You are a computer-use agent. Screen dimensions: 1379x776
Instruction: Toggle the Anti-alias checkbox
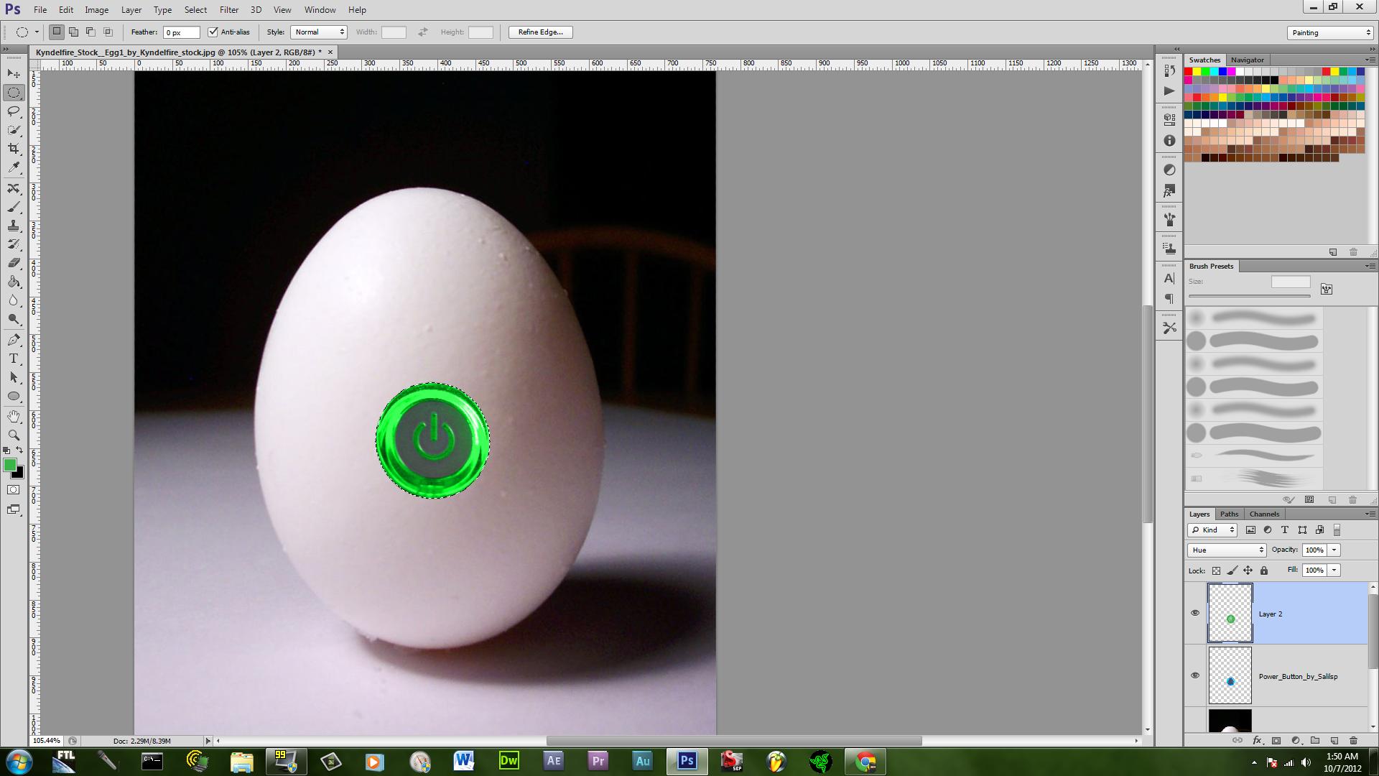coord(213,32)
